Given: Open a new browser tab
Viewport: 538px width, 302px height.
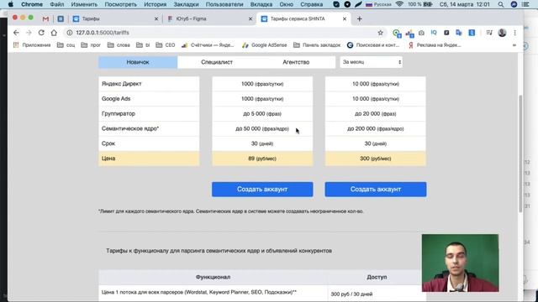Looking at the screenshot, I should [x=359, y=18].
